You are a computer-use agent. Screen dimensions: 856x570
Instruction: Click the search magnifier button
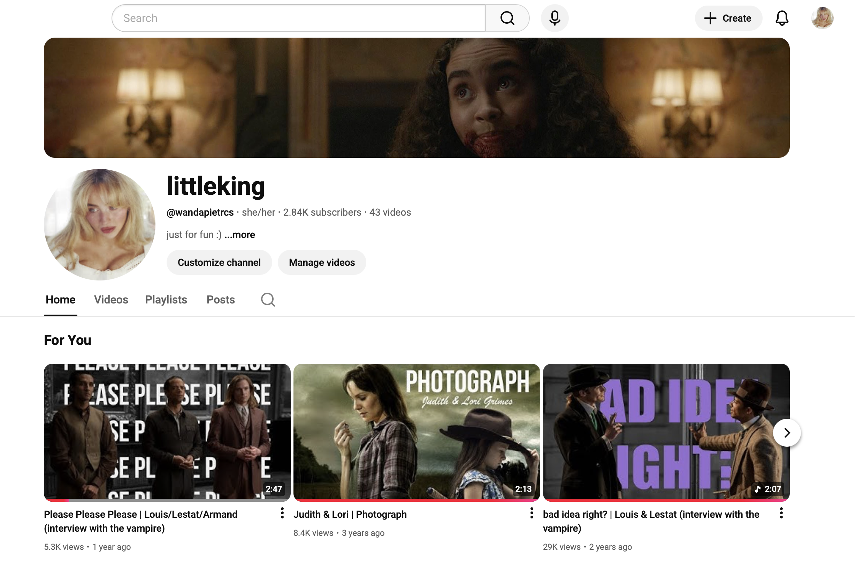coord(507,18)
